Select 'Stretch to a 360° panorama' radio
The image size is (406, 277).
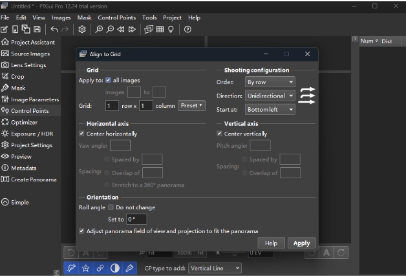107,185
